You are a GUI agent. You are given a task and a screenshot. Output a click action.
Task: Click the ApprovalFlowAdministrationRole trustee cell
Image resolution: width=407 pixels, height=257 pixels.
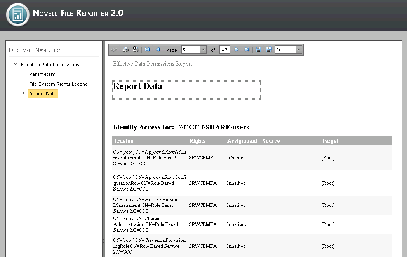pyautogui.click(x=150, y=158)
